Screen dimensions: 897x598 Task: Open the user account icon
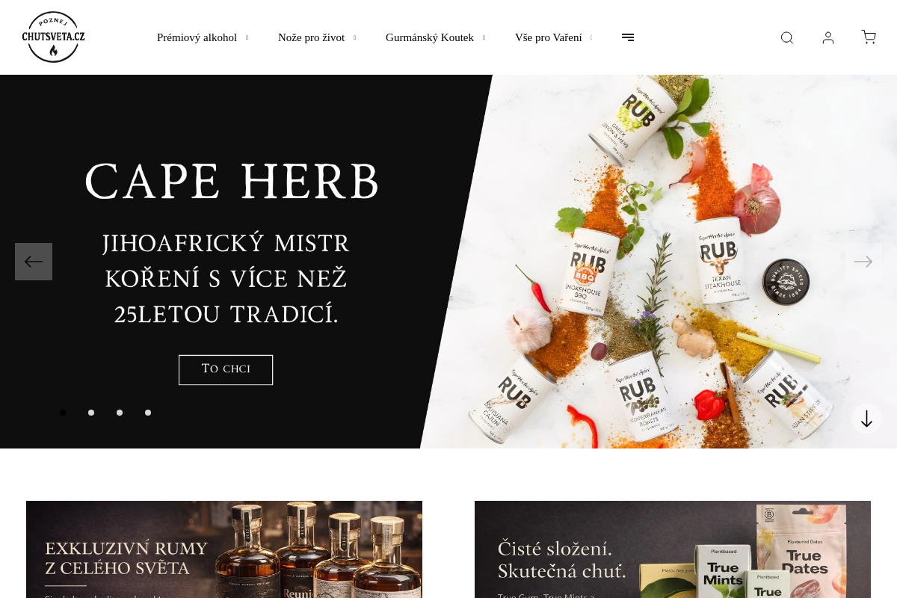coord(828,37)
